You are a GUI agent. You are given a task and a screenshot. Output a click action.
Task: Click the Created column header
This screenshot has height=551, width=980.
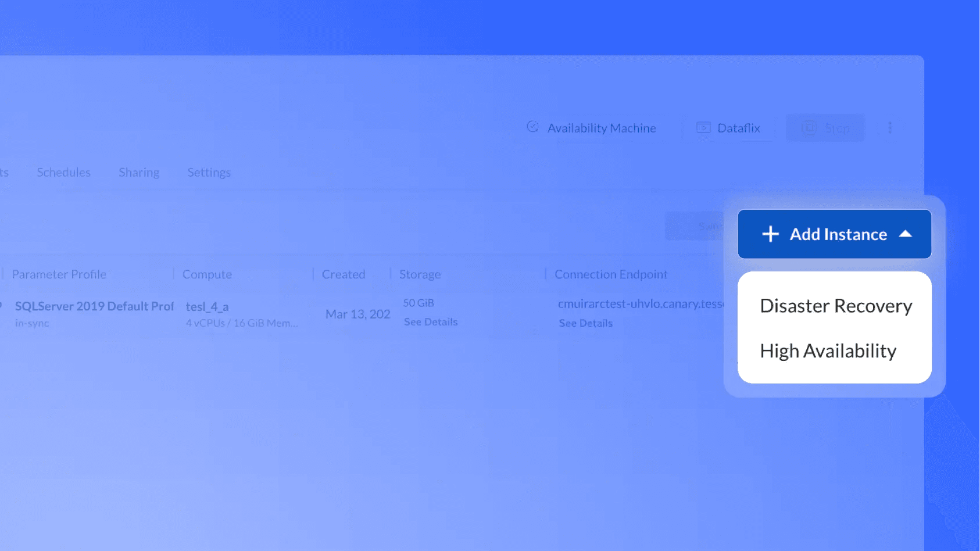344,274
